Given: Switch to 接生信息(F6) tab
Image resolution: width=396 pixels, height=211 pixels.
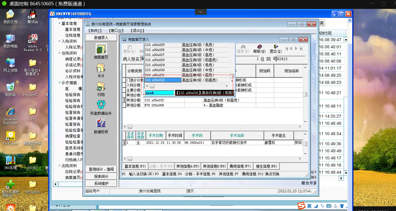Looking at the screenshot, I should coord(266,166).
